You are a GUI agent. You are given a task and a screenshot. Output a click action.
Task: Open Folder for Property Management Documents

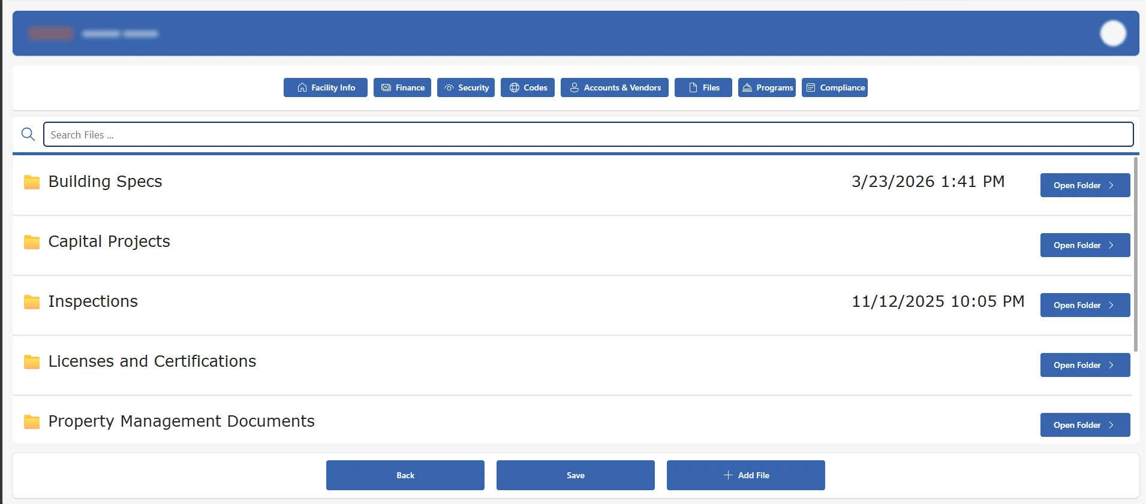tap(1085, 425)
